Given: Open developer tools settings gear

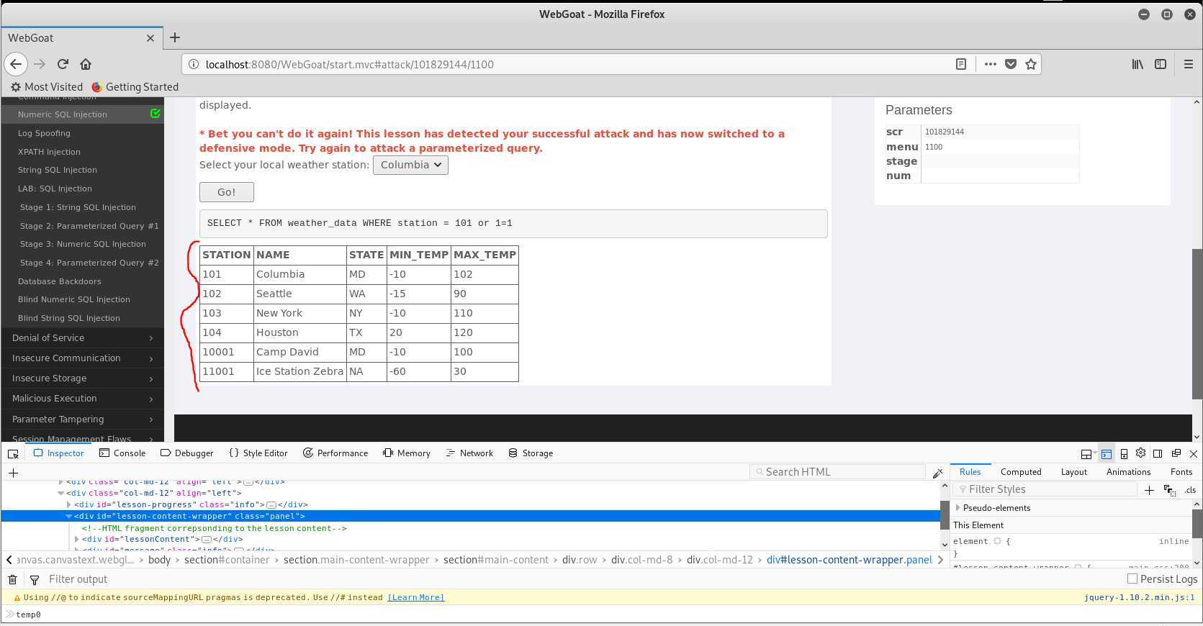Looking at the screenshot, I should (x=1140, y=453).
